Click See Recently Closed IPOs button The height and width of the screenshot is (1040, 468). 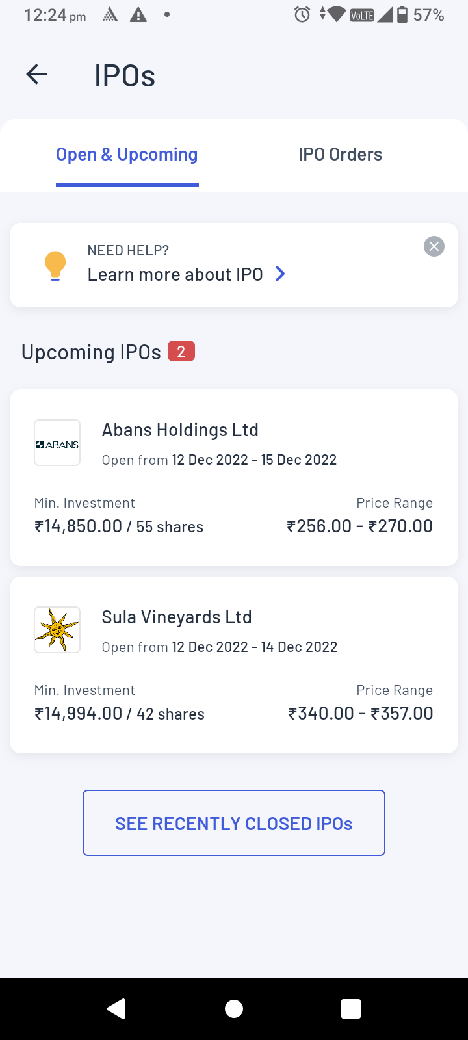pyautogui.click(x=234, y=823)
